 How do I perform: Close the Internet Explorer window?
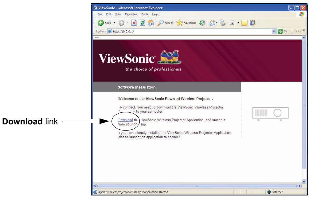coord(303,8)
